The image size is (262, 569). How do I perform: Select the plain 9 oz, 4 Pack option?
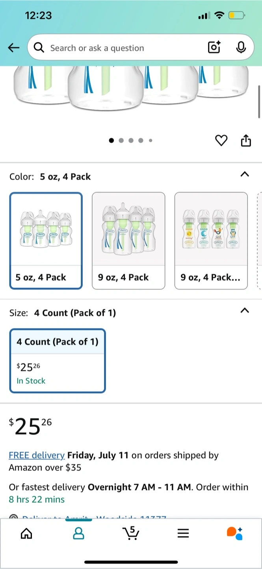(128, 241)
